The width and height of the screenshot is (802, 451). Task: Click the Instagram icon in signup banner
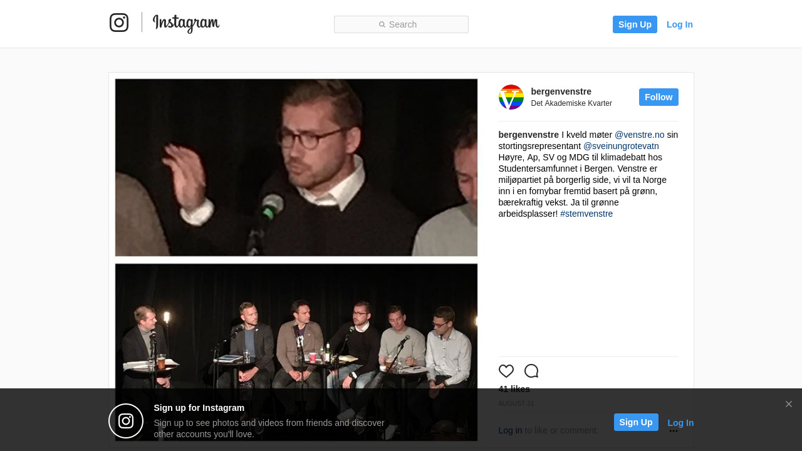point(126,421)
